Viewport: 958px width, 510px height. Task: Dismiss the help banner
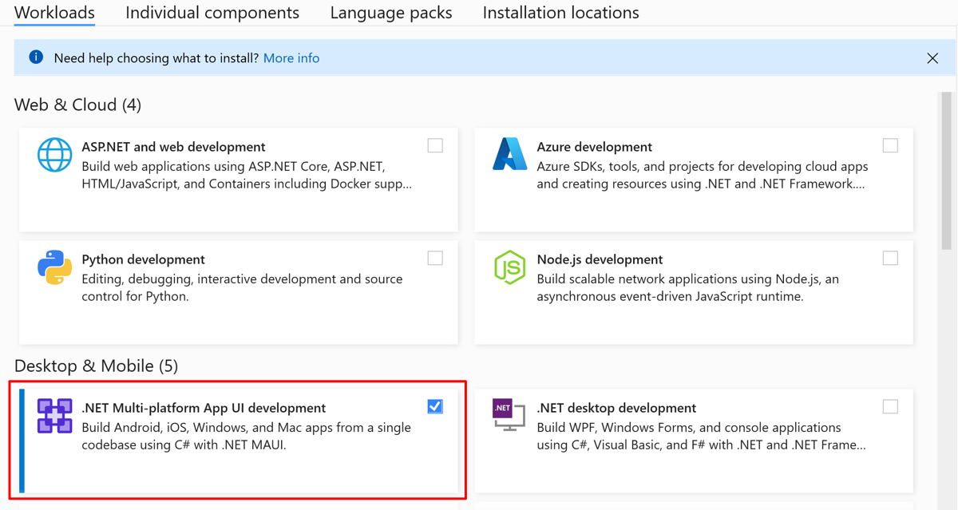[932, 57]
